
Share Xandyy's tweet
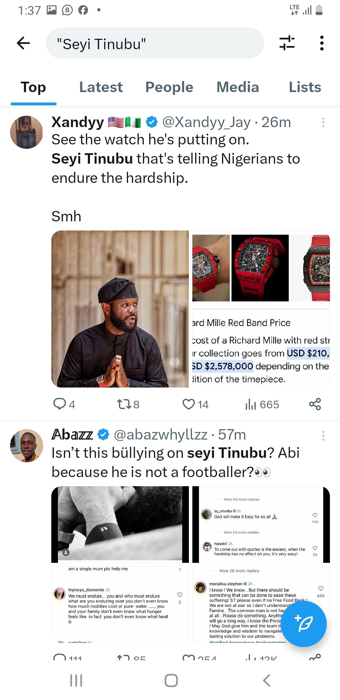click(x=315, y=404)
